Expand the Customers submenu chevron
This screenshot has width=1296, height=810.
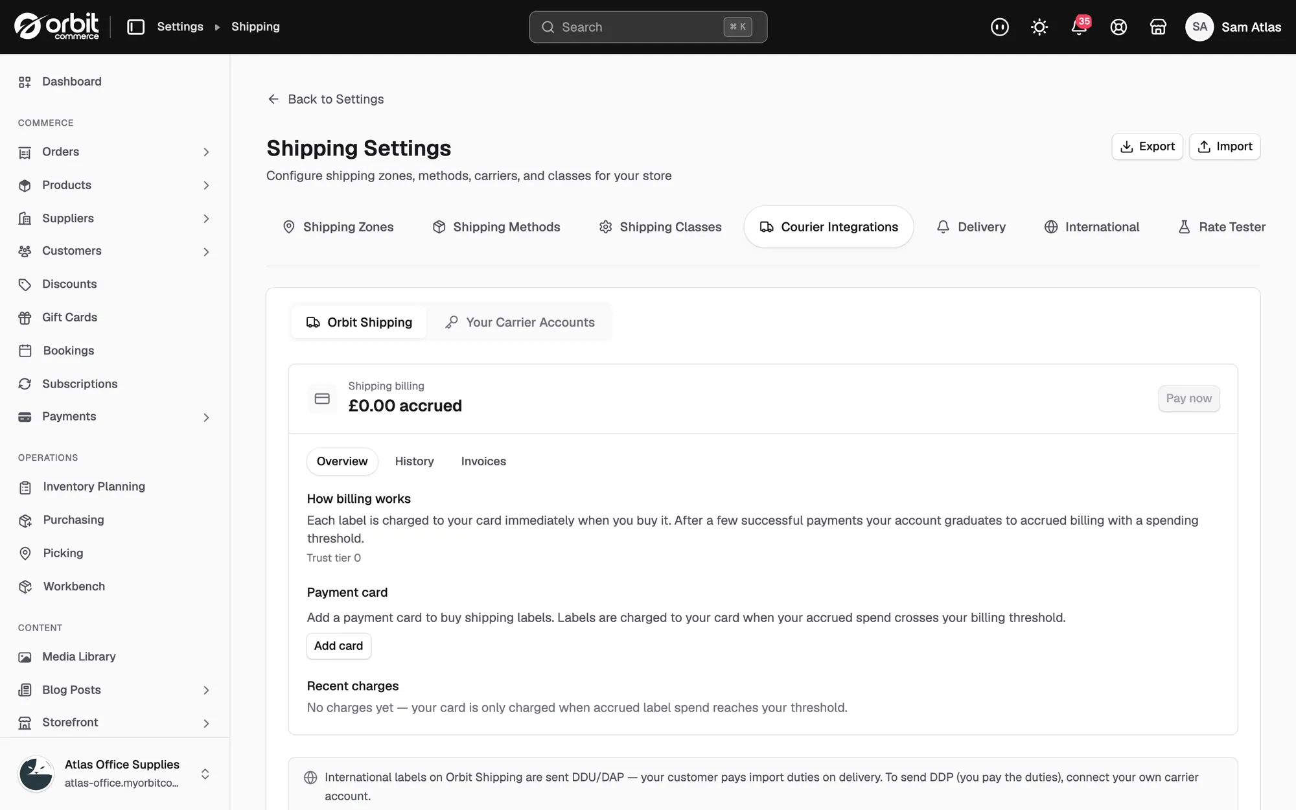(x=206, y=251)
